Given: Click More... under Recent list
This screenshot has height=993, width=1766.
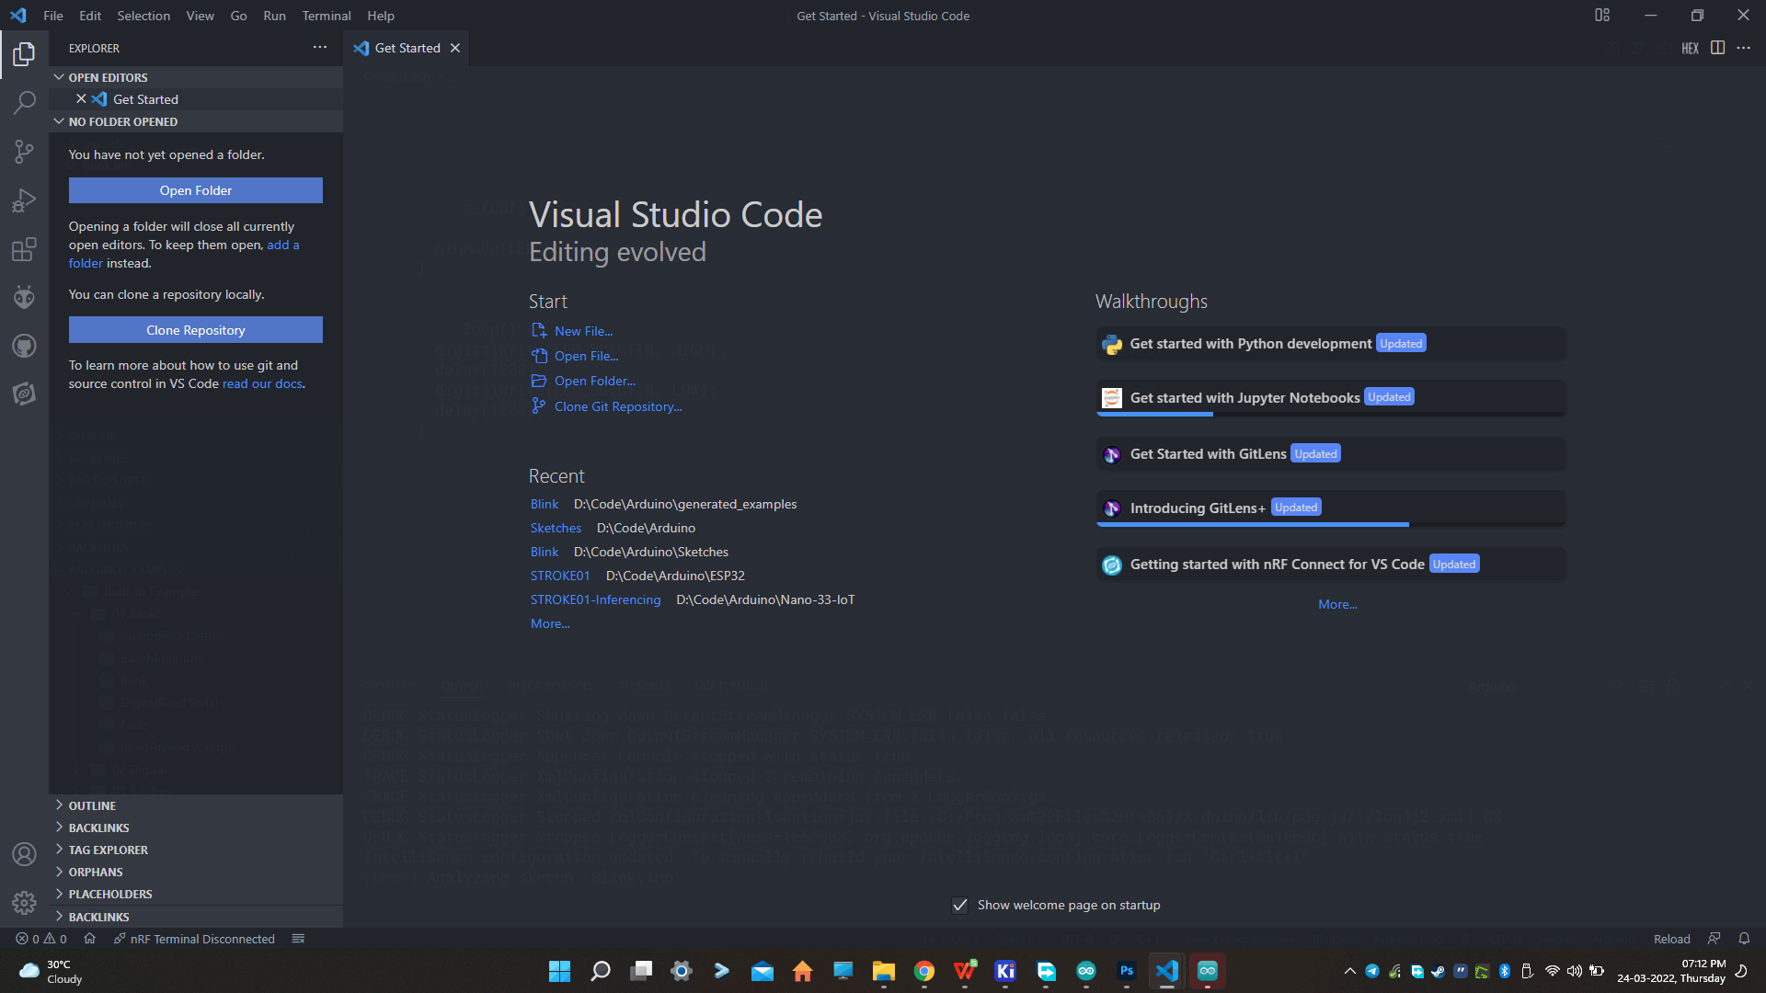Looking at the screenshot, I should [550, 623].
